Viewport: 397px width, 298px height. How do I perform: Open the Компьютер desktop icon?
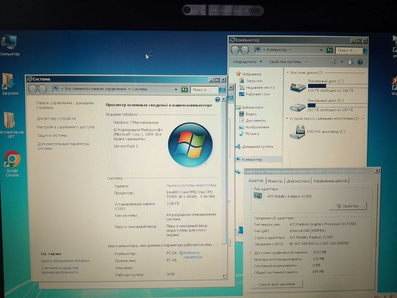9,46
